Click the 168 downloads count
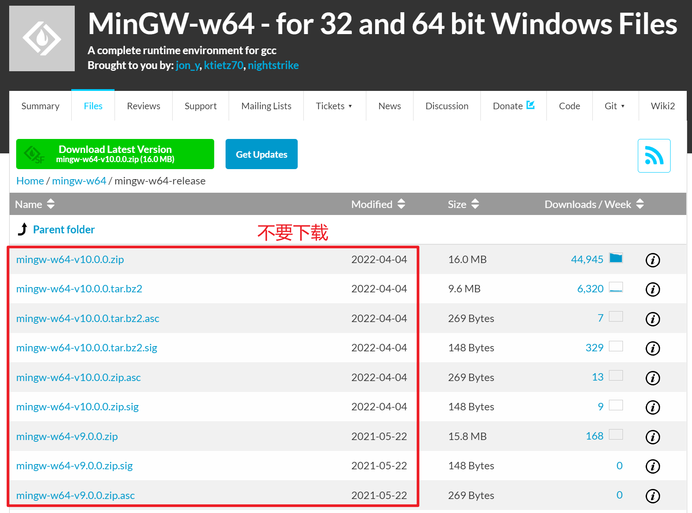This screenshot has width=692, height=513. [595, 436]
